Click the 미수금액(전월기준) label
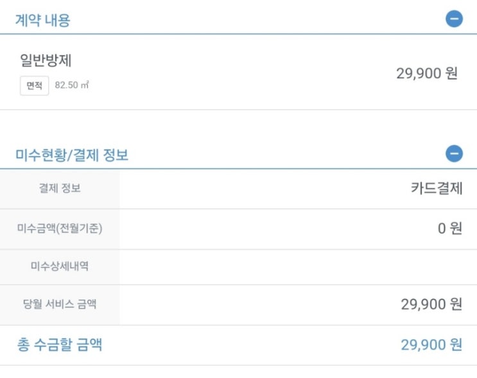 [x=60, y=228]
